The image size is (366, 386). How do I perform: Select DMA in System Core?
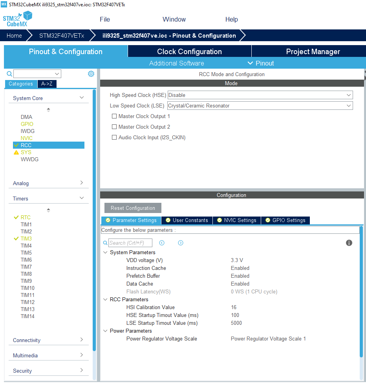coord(26,117)
